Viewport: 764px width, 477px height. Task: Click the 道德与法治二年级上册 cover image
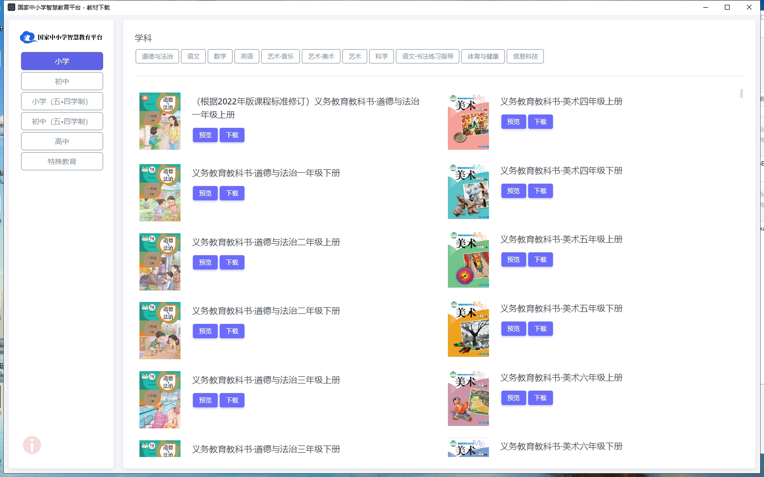click(159, 261)
